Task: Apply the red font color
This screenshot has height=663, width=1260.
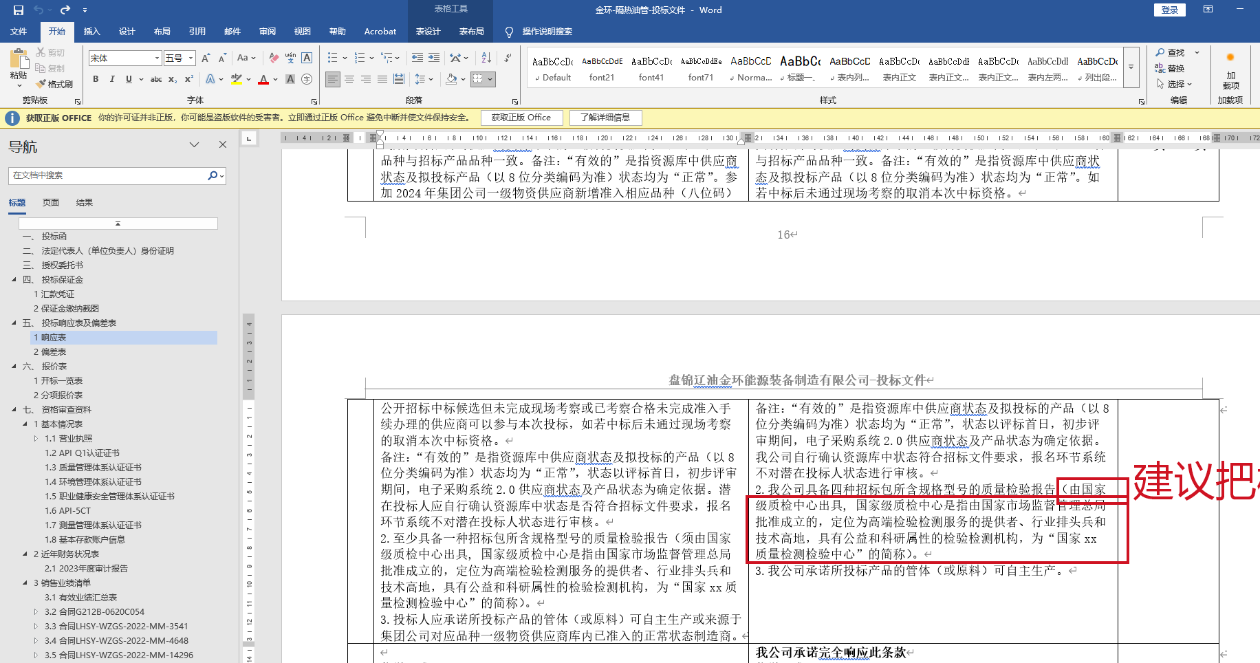Action: [x=263, y=79]
